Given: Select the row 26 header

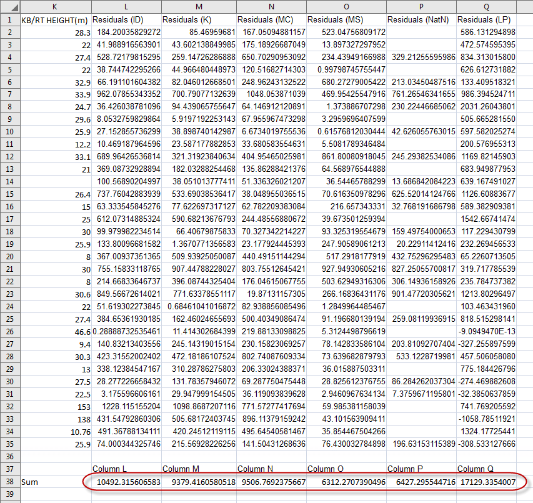Looking at the screenshot, I should coord(10,331).
